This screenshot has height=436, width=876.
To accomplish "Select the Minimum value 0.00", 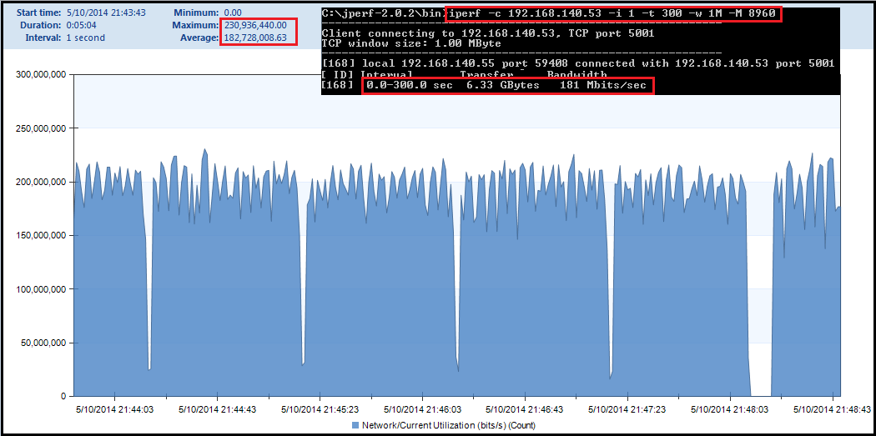I will click(233, 13).
